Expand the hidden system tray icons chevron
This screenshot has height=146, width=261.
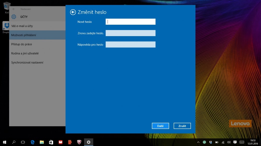(x=198, y=142)
